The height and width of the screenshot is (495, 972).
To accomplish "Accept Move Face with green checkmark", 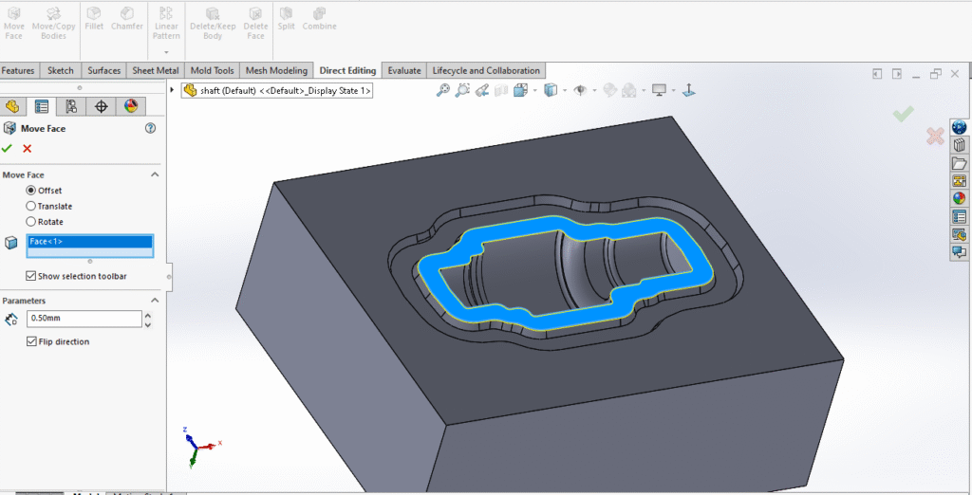I will click(x=8, y=148).
